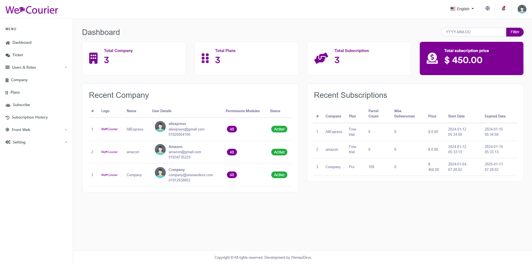
Task: Click the Subscription History clock icon
Action: coord(7,117)
